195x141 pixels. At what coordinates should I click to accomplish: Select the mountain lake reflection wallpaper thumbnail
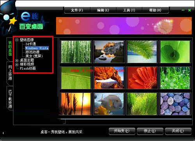coord(109,52)
